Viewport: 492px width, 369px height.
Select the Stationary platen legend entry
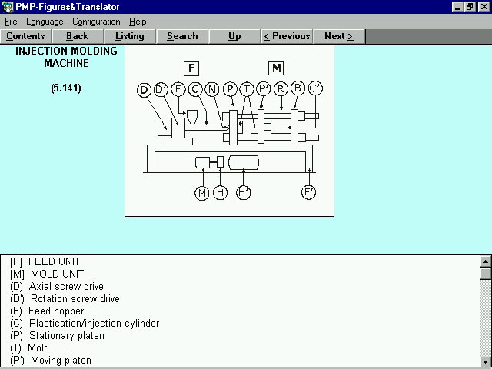66,336
